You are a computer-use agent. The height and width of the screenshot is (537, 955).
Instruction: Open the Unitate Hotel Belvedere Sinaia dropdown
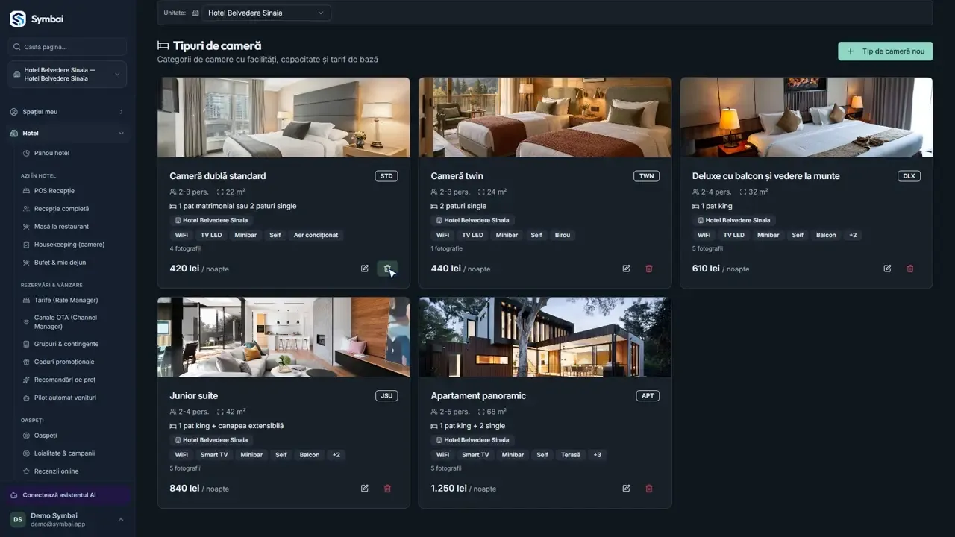[x=266, y=13]
